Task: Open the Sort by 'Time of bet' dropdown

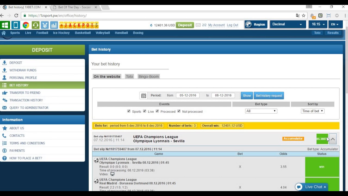Action: [313, 111]
